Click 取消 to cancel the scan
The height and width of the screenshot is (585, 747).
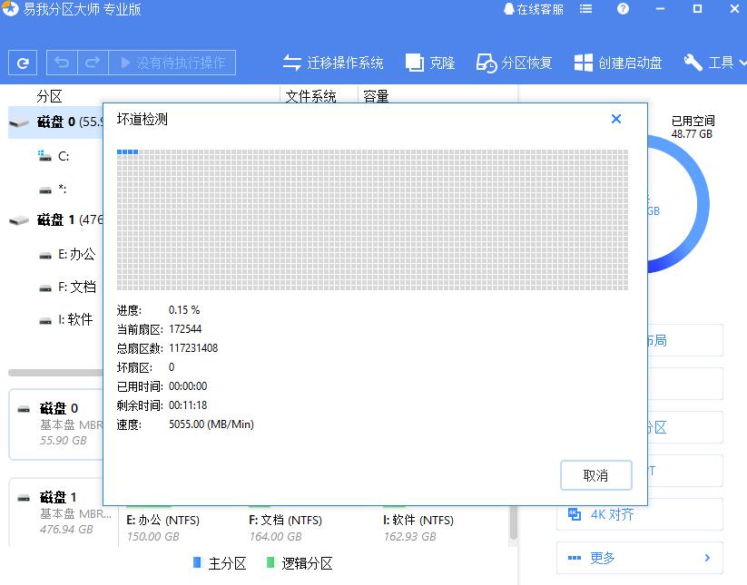595,475
